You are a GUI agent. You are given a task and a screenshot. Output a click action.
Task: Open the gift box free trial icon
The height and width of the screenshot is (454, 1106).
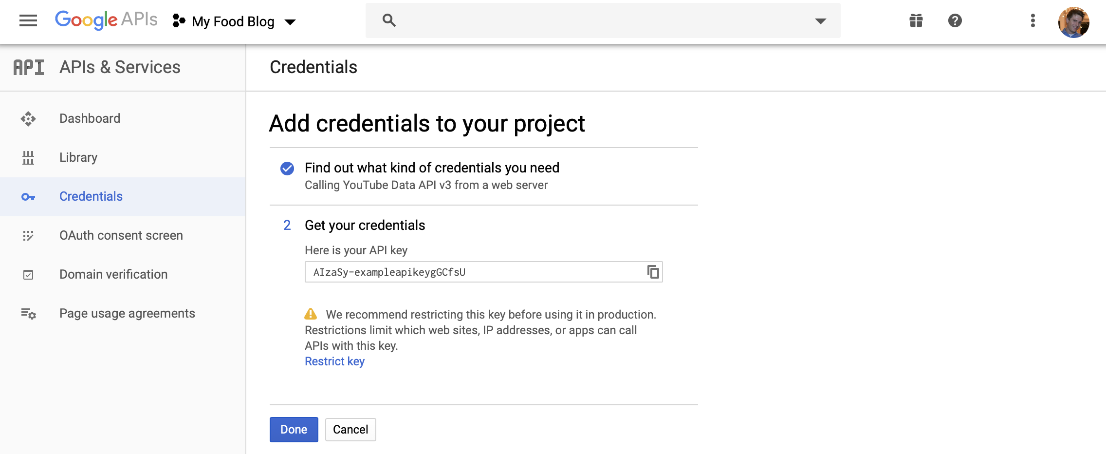916,20
